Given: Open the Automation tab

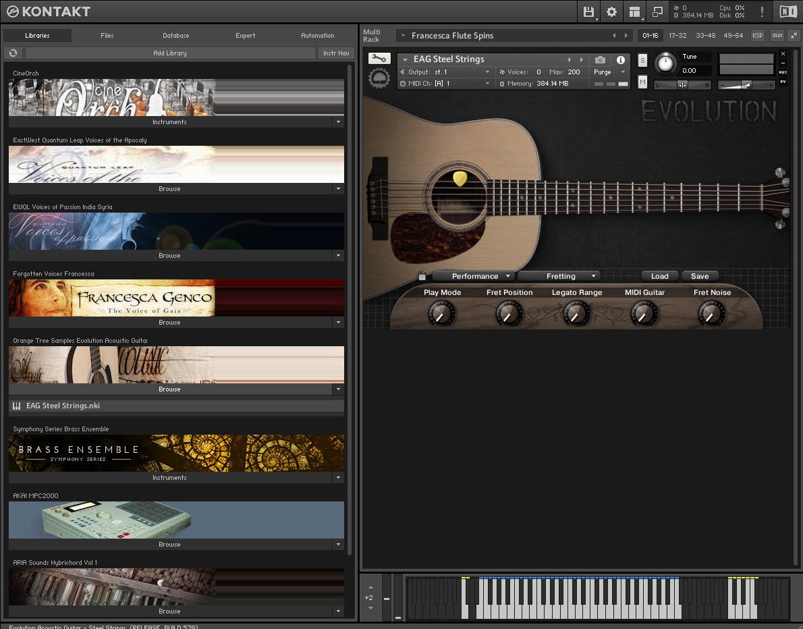Looking at the screenshot, I should click(x=318, y=35).
